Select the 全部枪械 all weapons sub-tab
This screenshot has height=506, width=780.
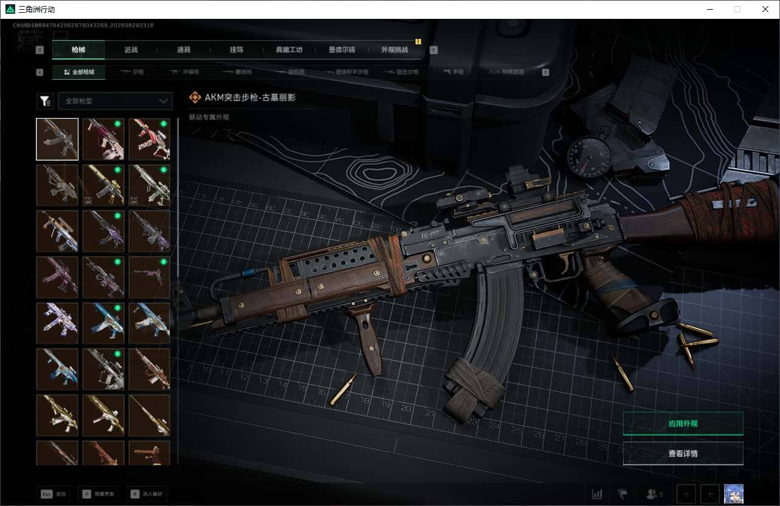78,72
